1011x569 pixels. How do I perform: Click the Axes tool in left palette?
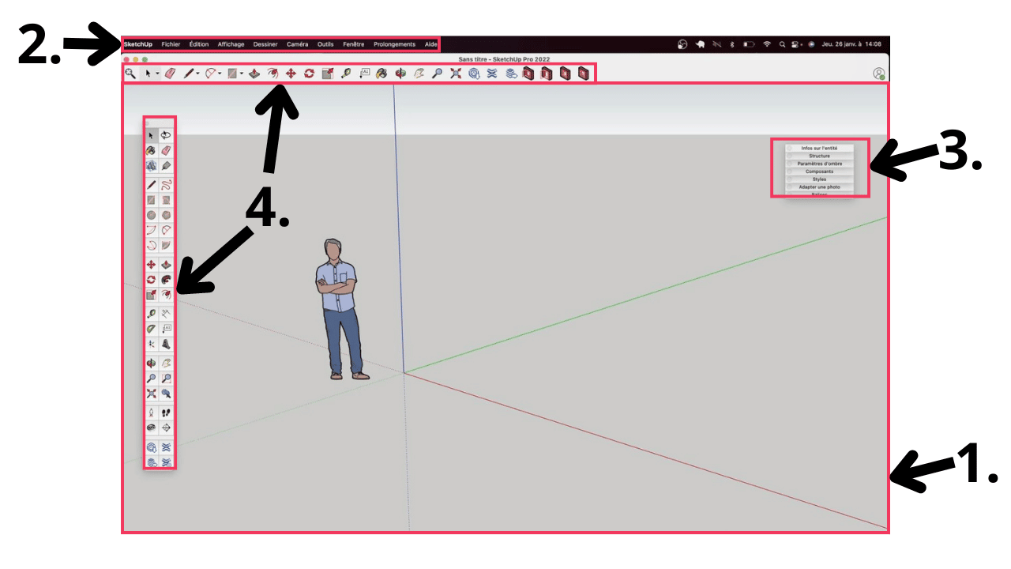click(x=152, y=343)
